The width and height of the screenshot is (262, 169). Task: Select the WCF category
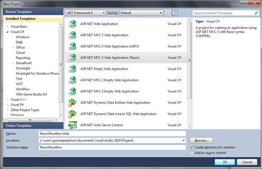point(19,84)
